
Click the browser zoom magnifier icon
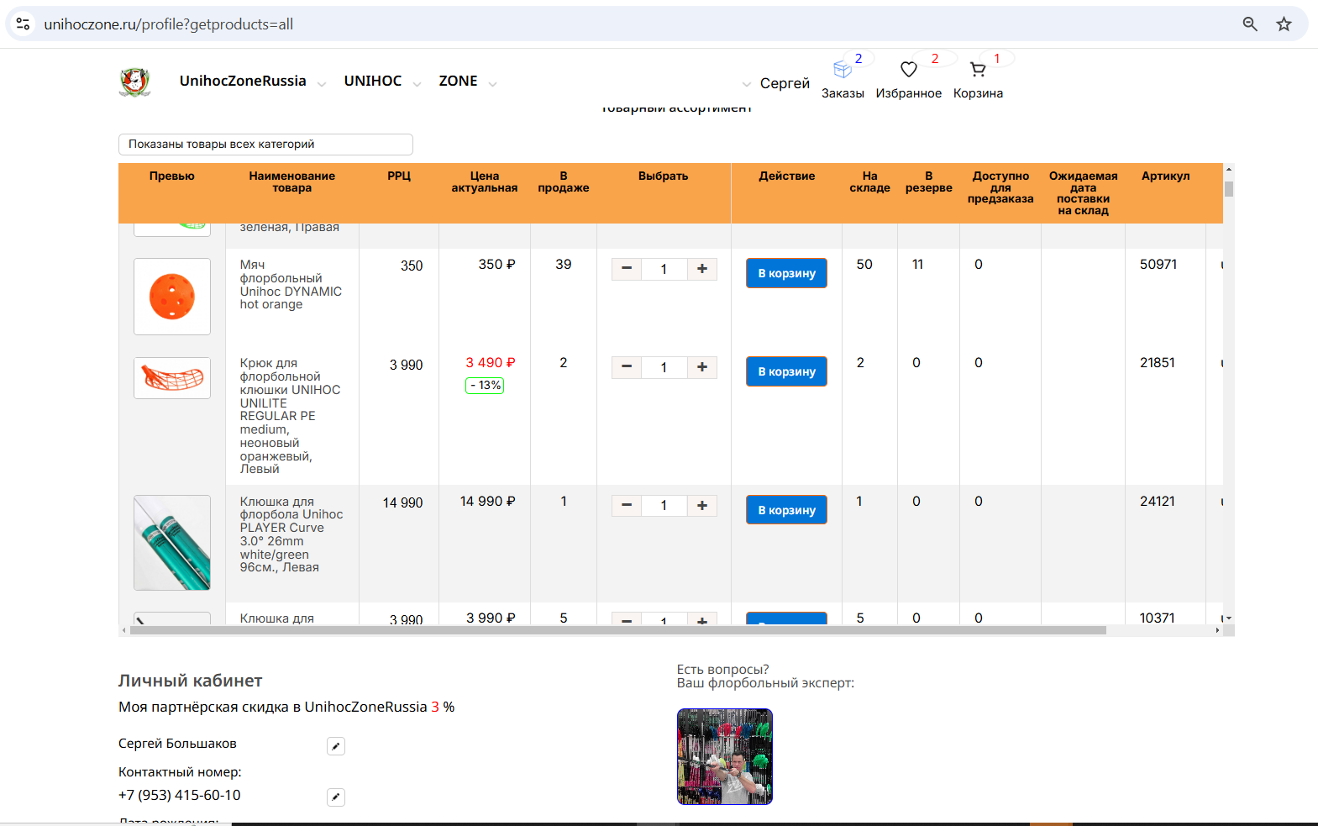coord(1250,24)
